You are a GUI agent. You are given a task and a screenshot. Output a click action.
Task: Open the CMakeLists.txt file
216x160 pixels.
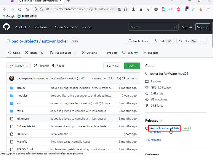coord(26,126)
